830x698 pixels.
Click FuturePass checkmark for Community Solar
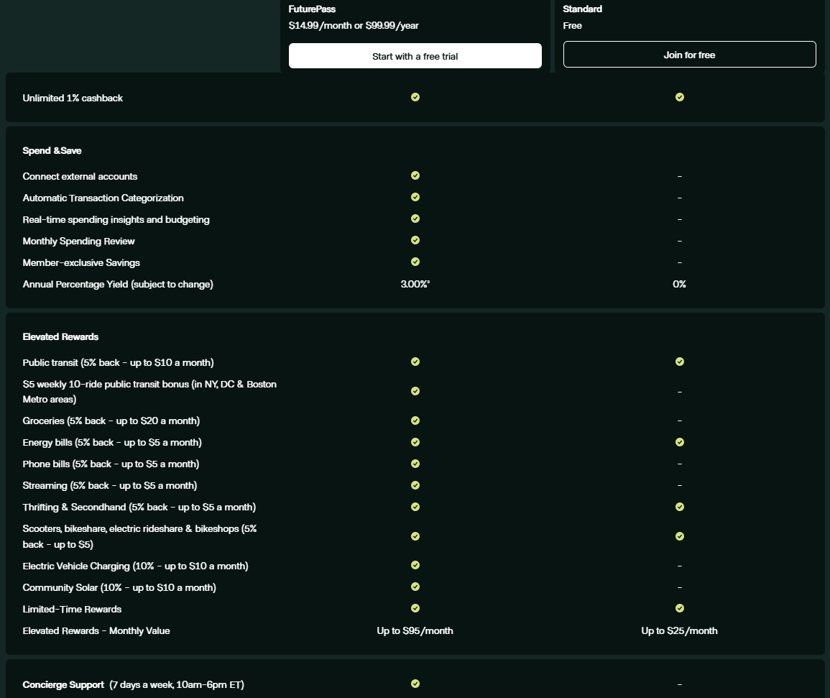click(415, 587)
